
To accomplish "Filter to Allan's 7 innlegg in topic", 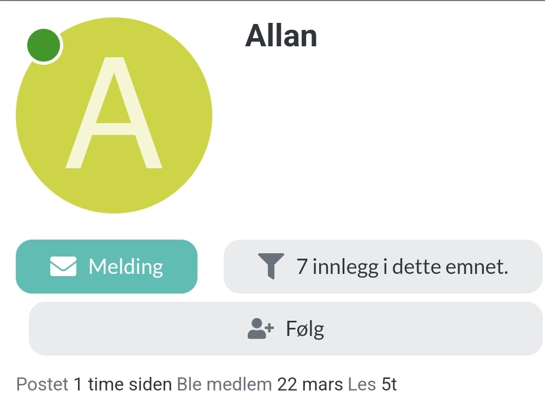I will [383, 266].
